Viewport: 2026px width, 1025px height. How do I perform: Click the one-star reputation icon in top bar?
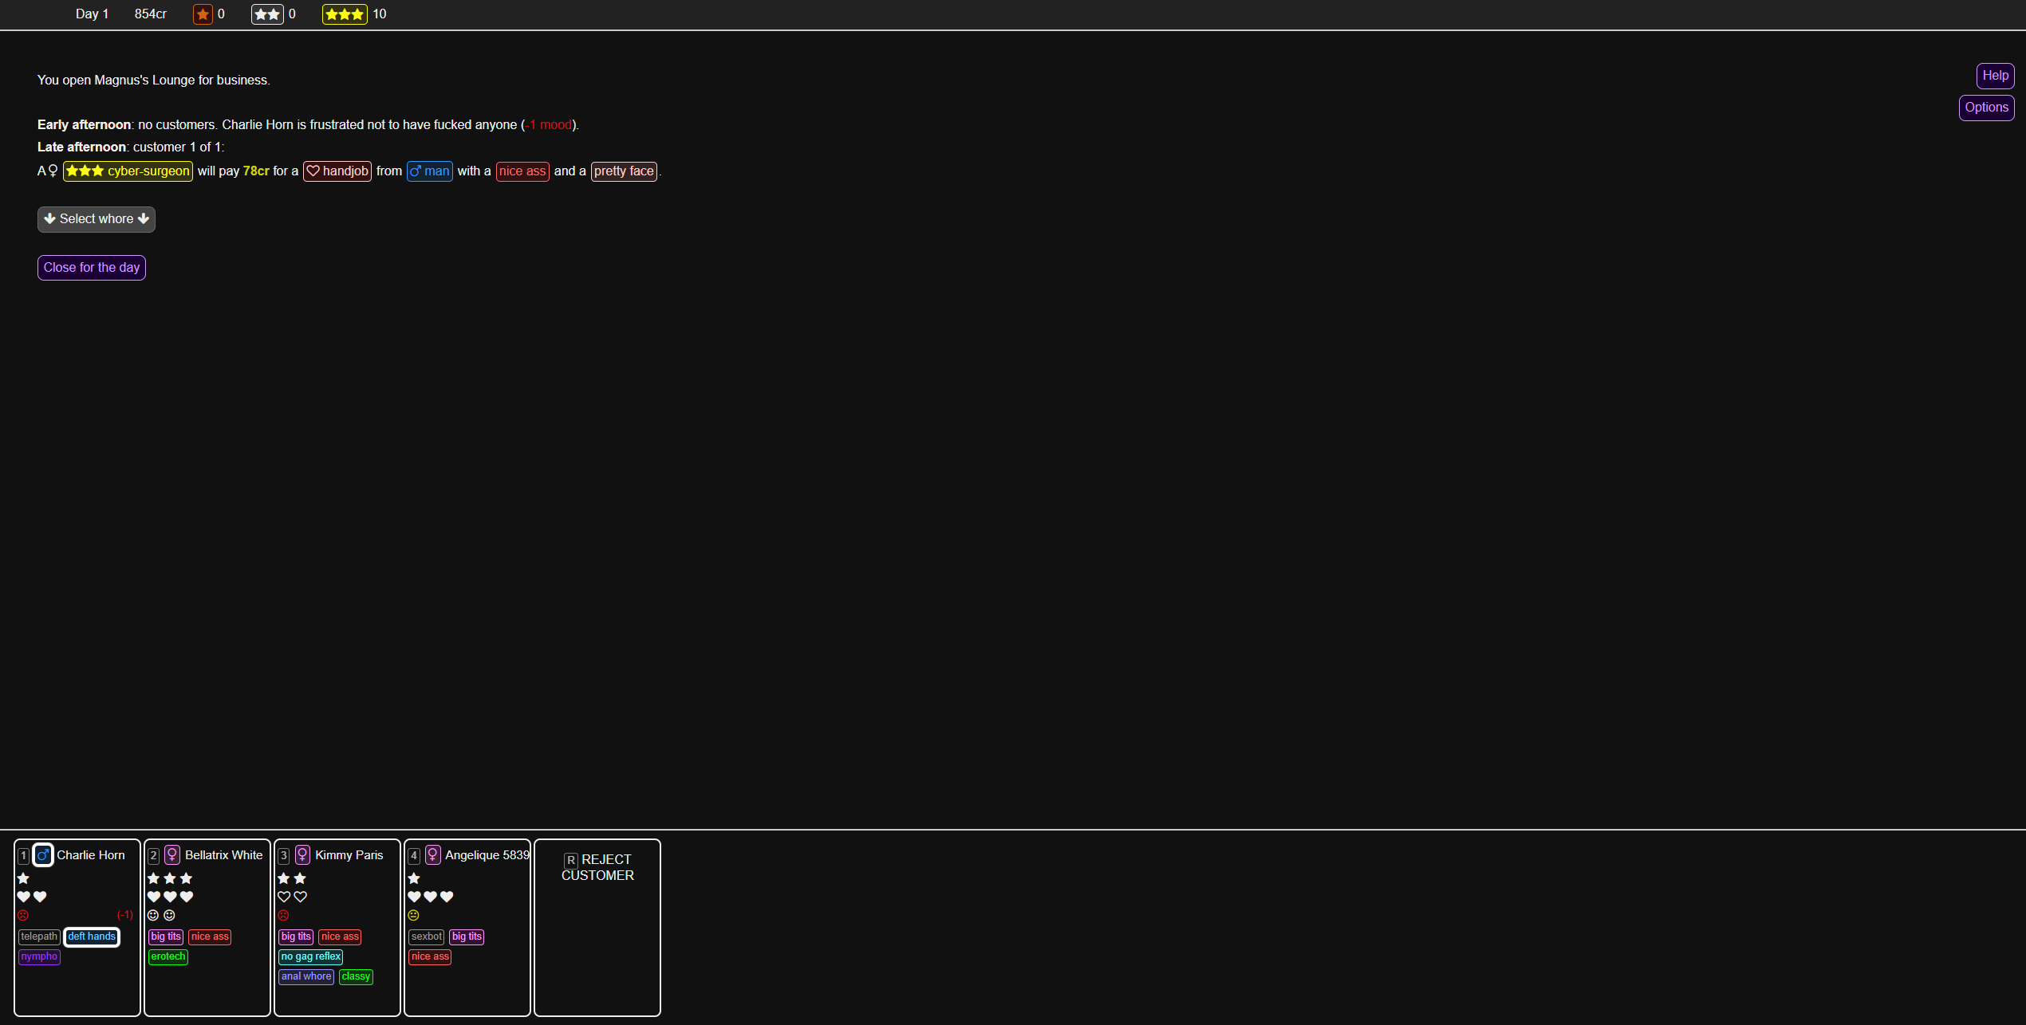point(203,14)
